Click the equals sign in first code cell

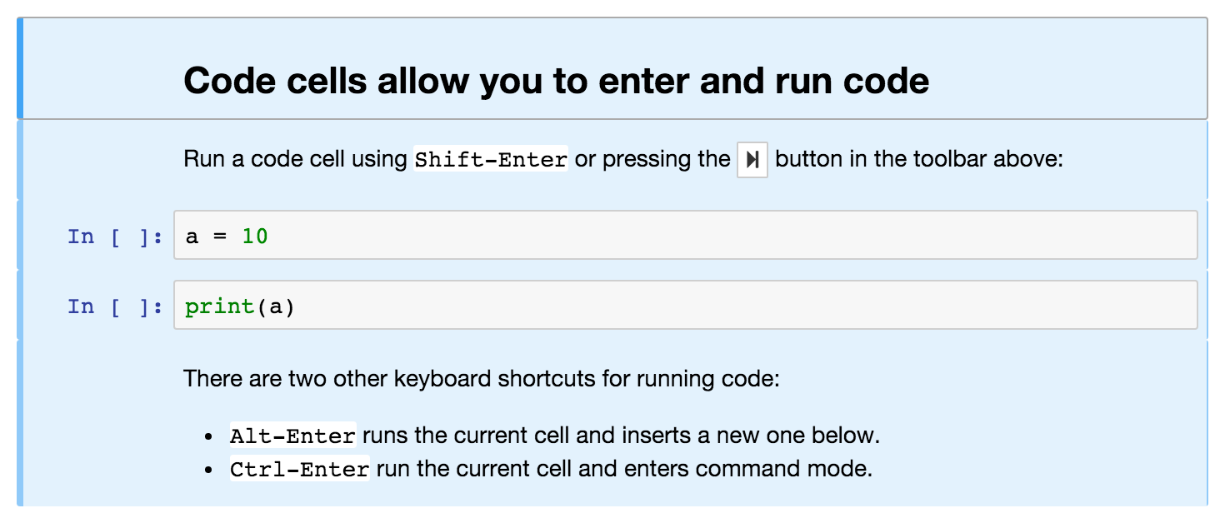219,237
